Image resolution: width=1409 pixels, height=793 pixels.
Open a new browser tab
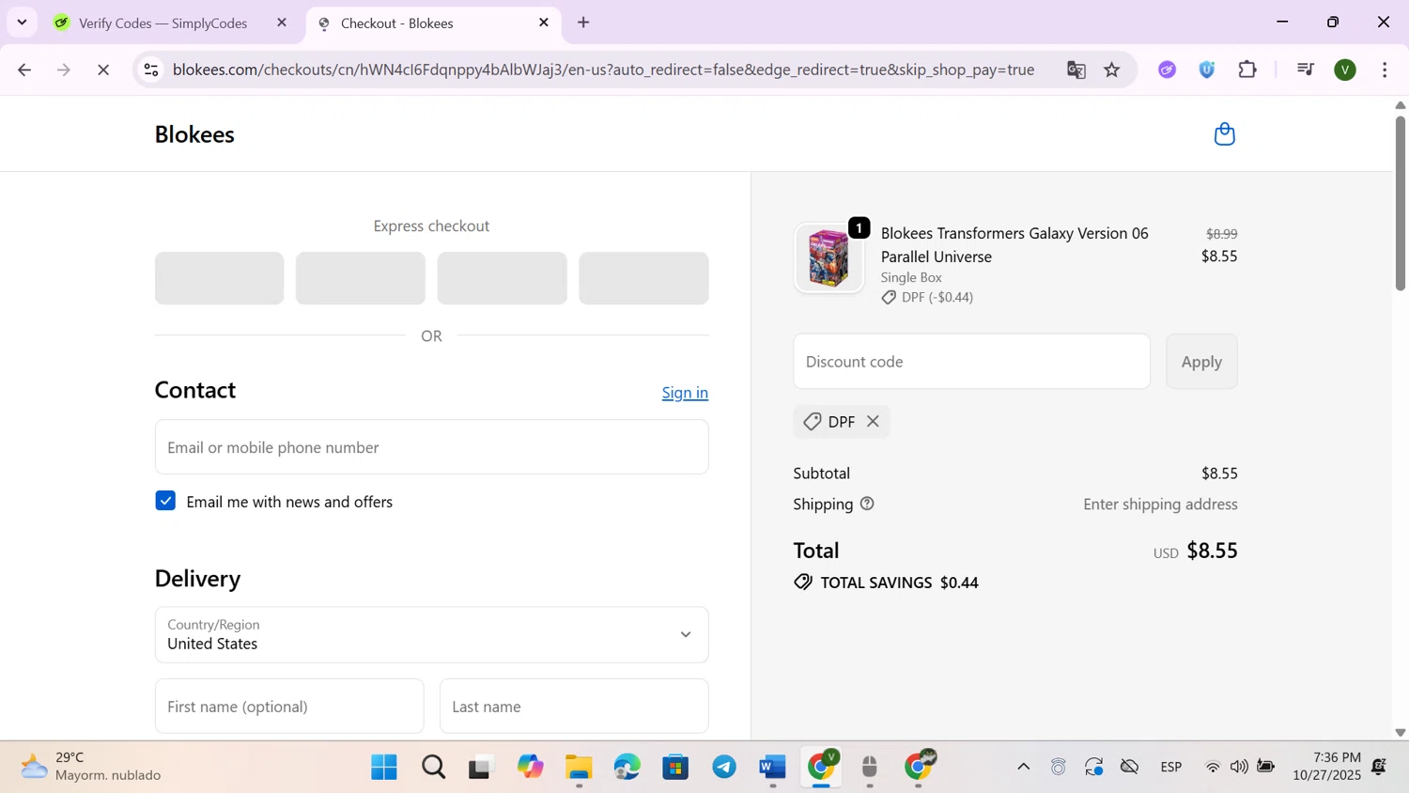[583, 23]
